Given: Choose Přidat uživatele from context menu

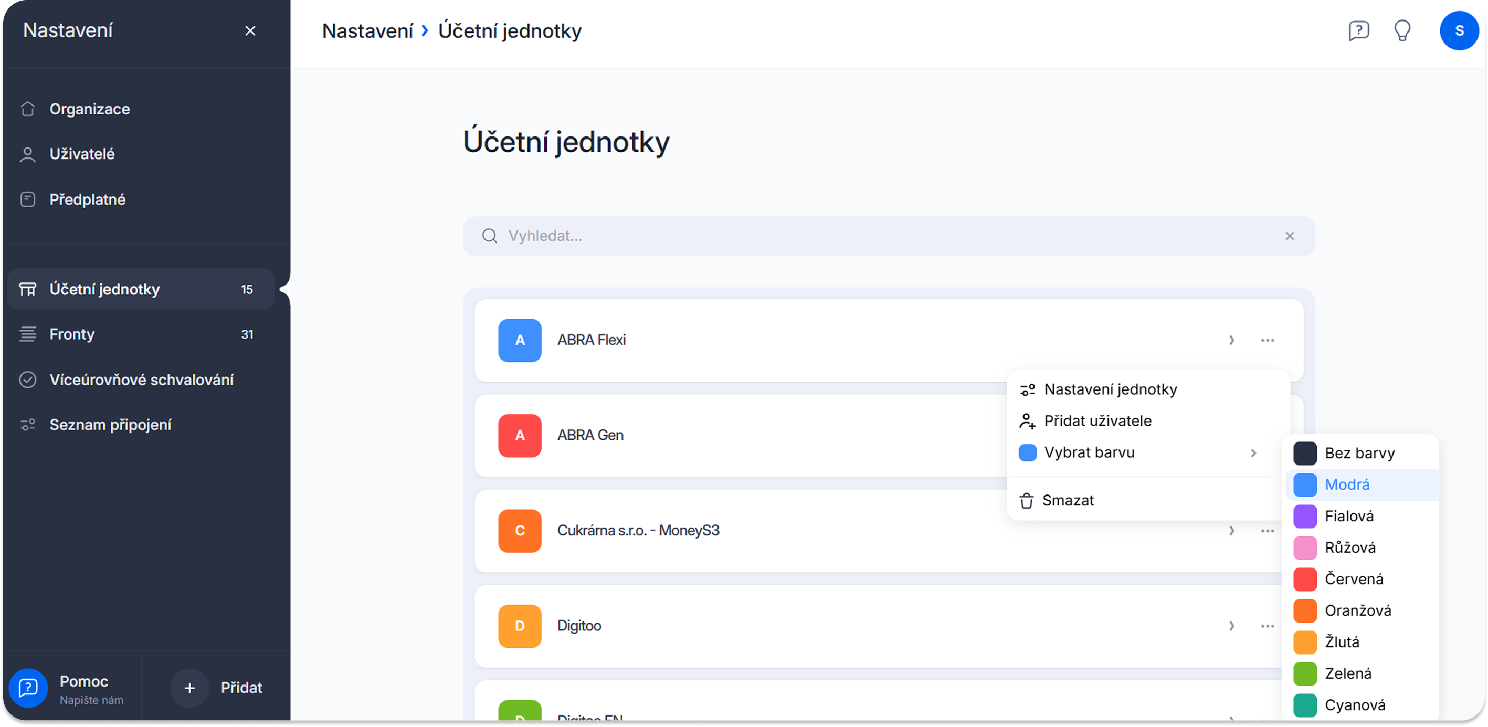Looking at the screenshot, I should pos(1097,422).
